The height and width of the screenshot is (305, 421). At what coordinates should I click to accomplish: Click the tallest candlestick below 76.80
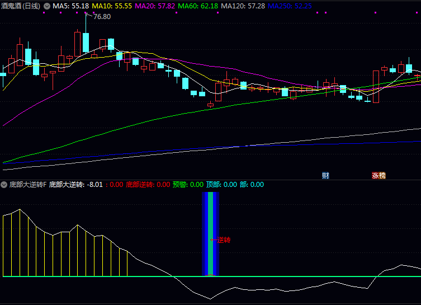pyautogui.click(x=86, y=43)
